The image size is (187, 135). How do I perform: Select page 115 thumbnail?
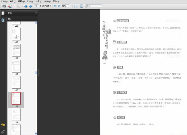[x=16, y=50]
